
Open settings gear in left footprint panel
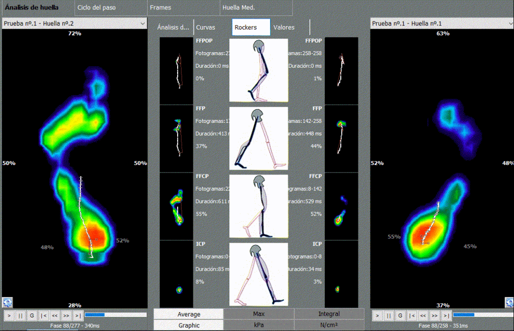pyautogui.click(x=8, y=302)
